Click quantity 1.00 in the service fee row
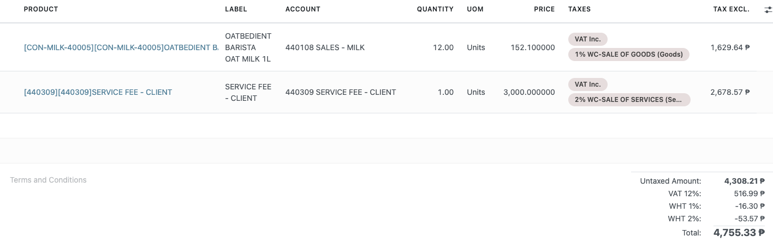Screen dimensions: 773x248 (x=445, y=92)
